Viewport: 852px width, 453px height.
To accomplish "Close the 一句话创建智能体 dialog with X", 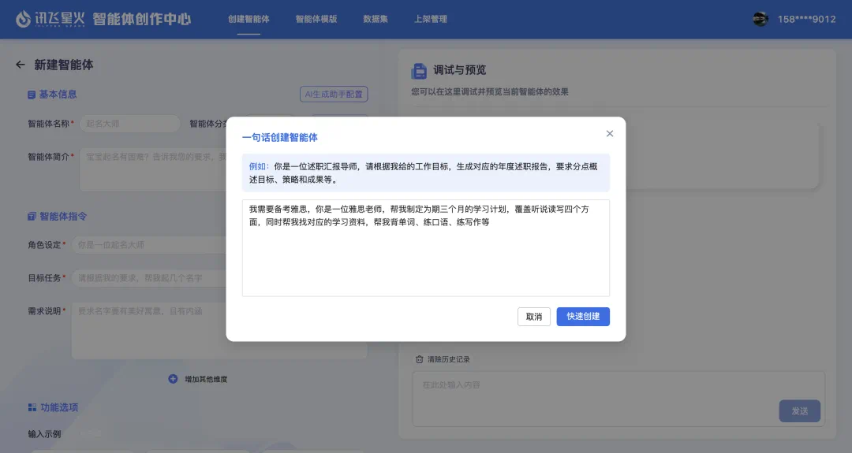I will pos(610,134).
